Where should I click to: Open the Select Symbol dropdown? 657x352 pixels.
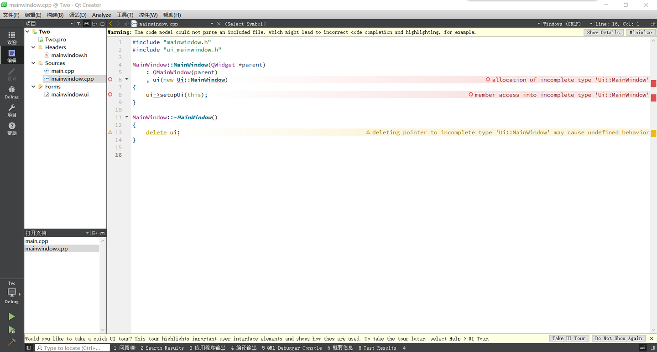245,24
